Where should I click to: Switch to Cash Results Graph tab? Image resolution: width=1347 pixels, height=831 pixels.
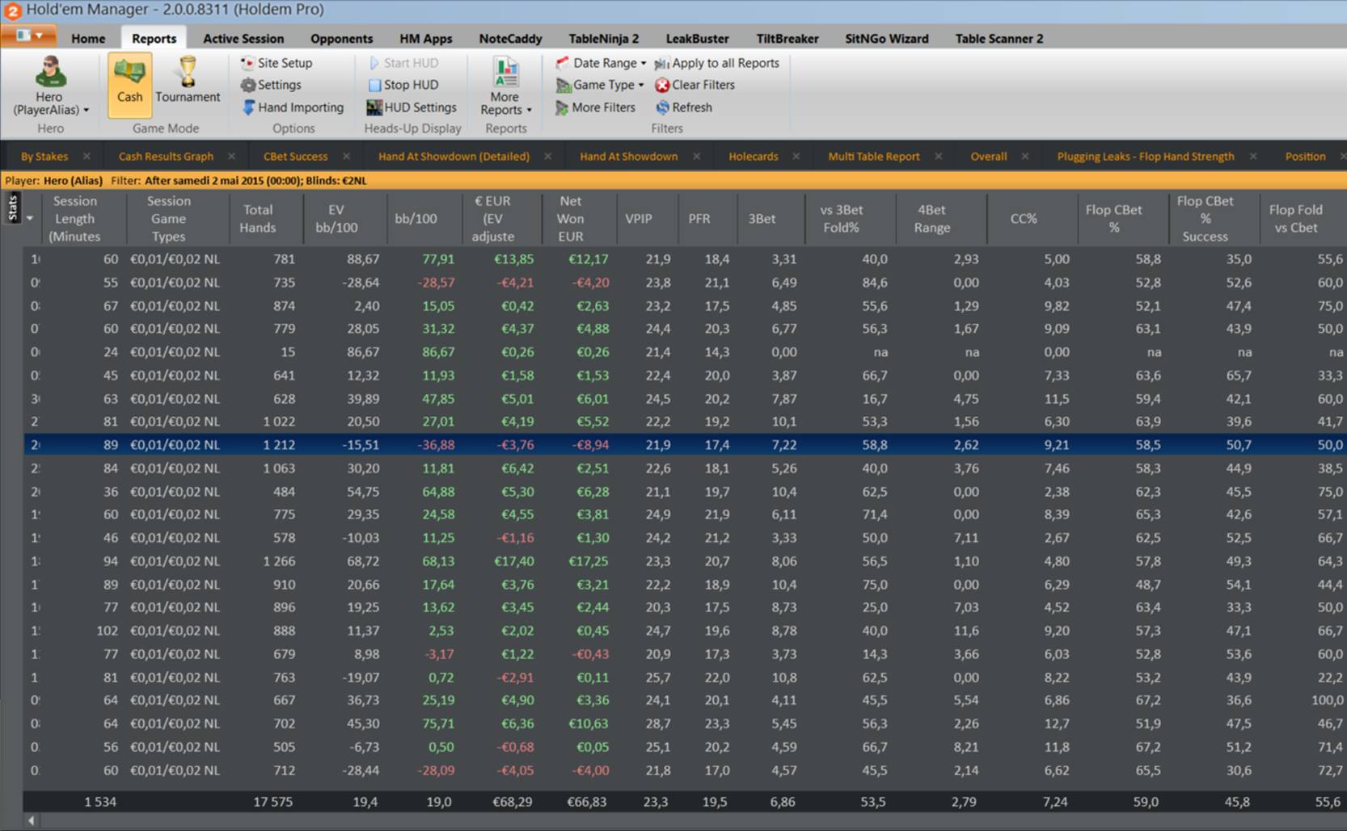tap(166, 157)
